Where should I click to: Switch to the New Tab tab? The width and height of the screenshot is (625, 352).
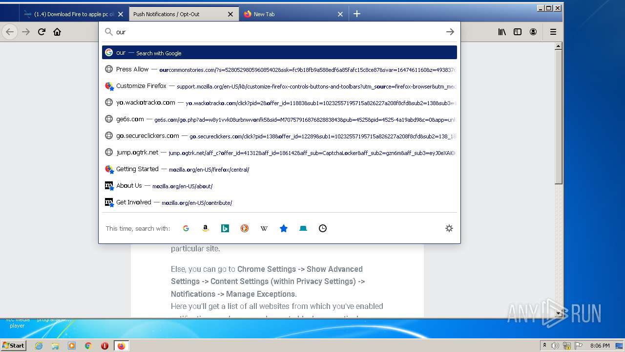coord(294,14)
